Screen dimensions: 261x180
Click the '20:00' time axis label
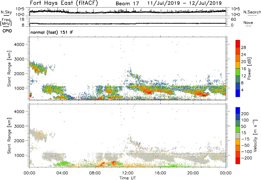pyautogui.click(x=193, y=173)
